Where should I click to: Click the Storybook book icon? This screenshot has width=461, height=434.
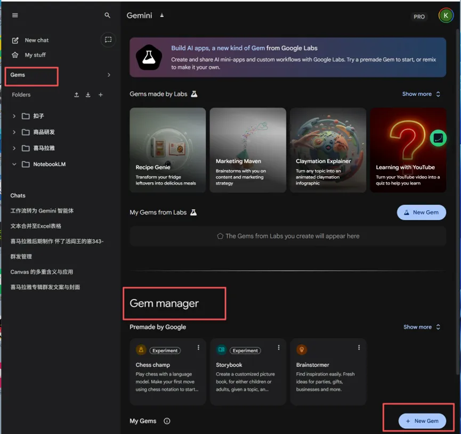click(x=221, y=350)
